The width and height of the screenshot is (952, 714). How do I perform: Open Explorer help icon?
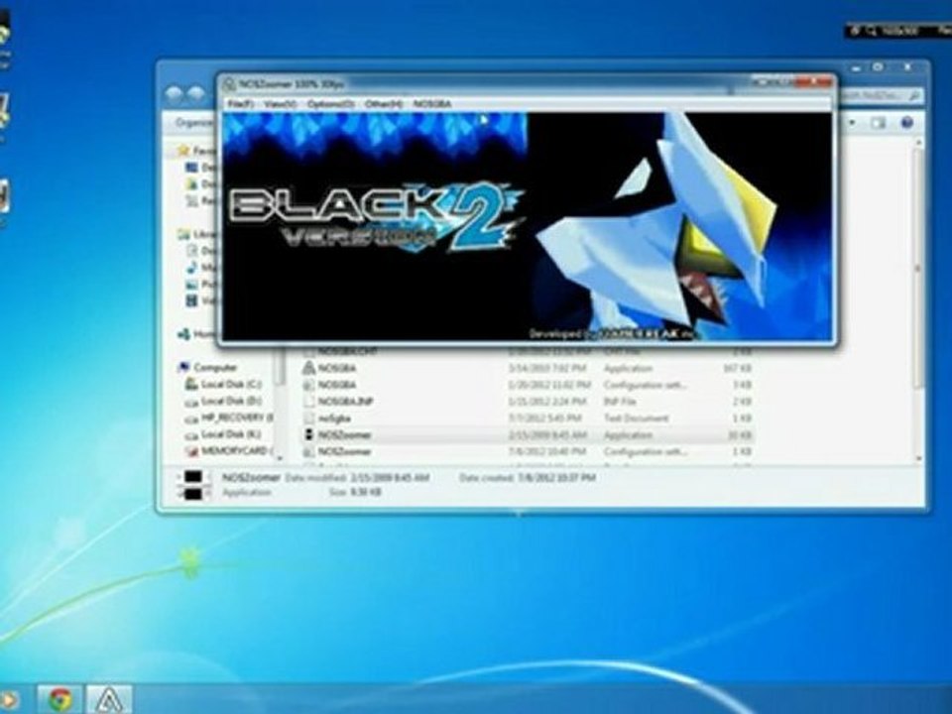[907, 123]
